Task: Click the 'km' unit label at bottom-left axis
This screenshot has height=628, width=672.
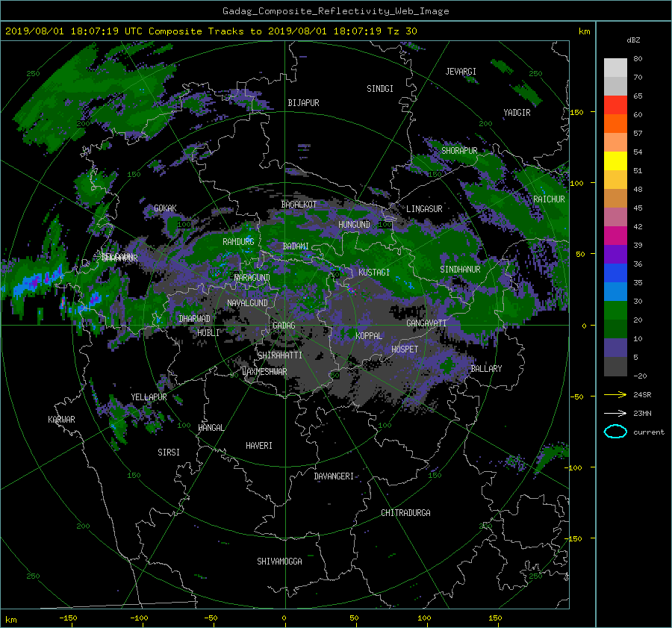Action: (10, 620)
